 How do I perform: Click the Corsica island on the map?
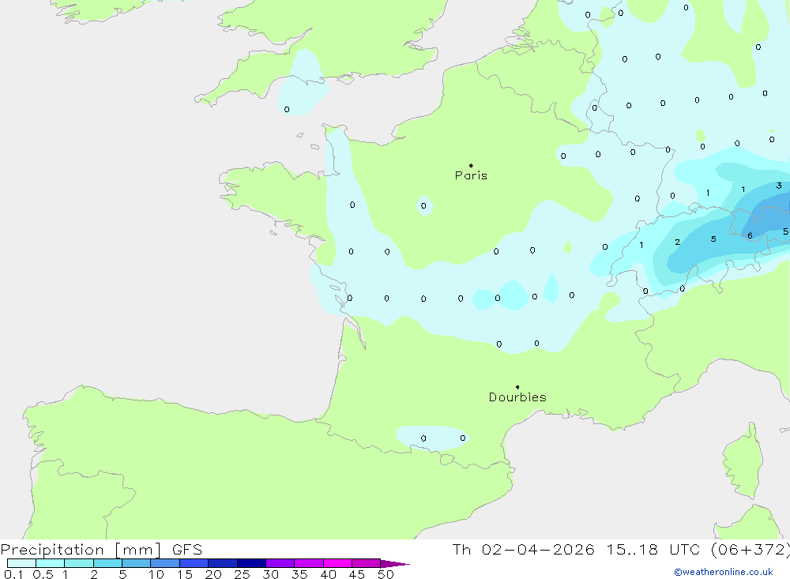click(743, 462)
